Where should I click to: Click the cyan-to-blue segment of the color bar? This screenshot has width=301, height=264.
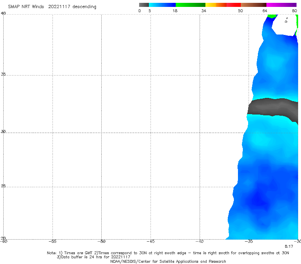coord(162,5)
